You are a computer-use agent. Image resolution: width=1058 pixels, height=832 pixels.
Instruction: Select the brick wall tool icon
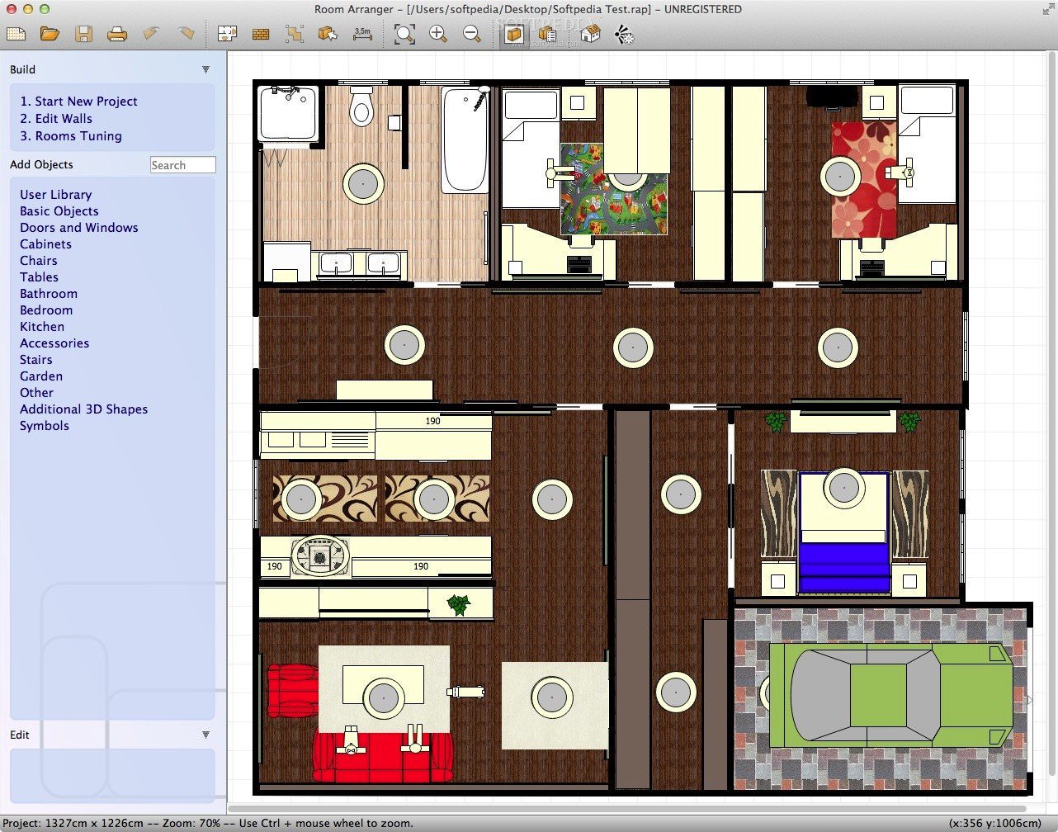(261, 34)
